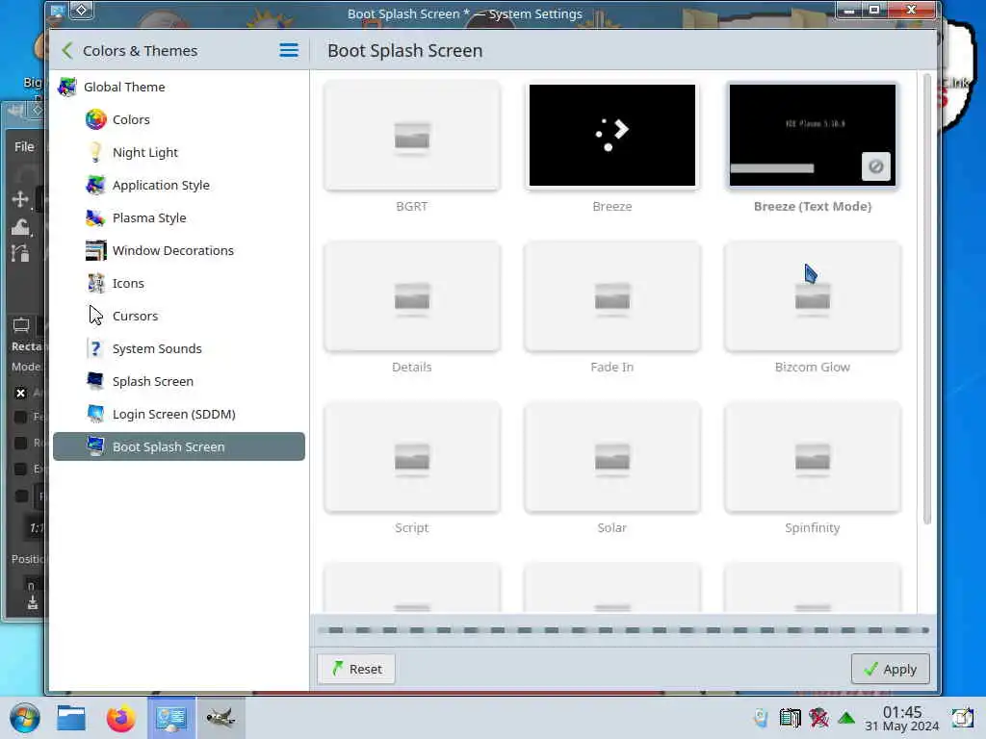Click the Cursors arrow icon

[x=95, y=316]
